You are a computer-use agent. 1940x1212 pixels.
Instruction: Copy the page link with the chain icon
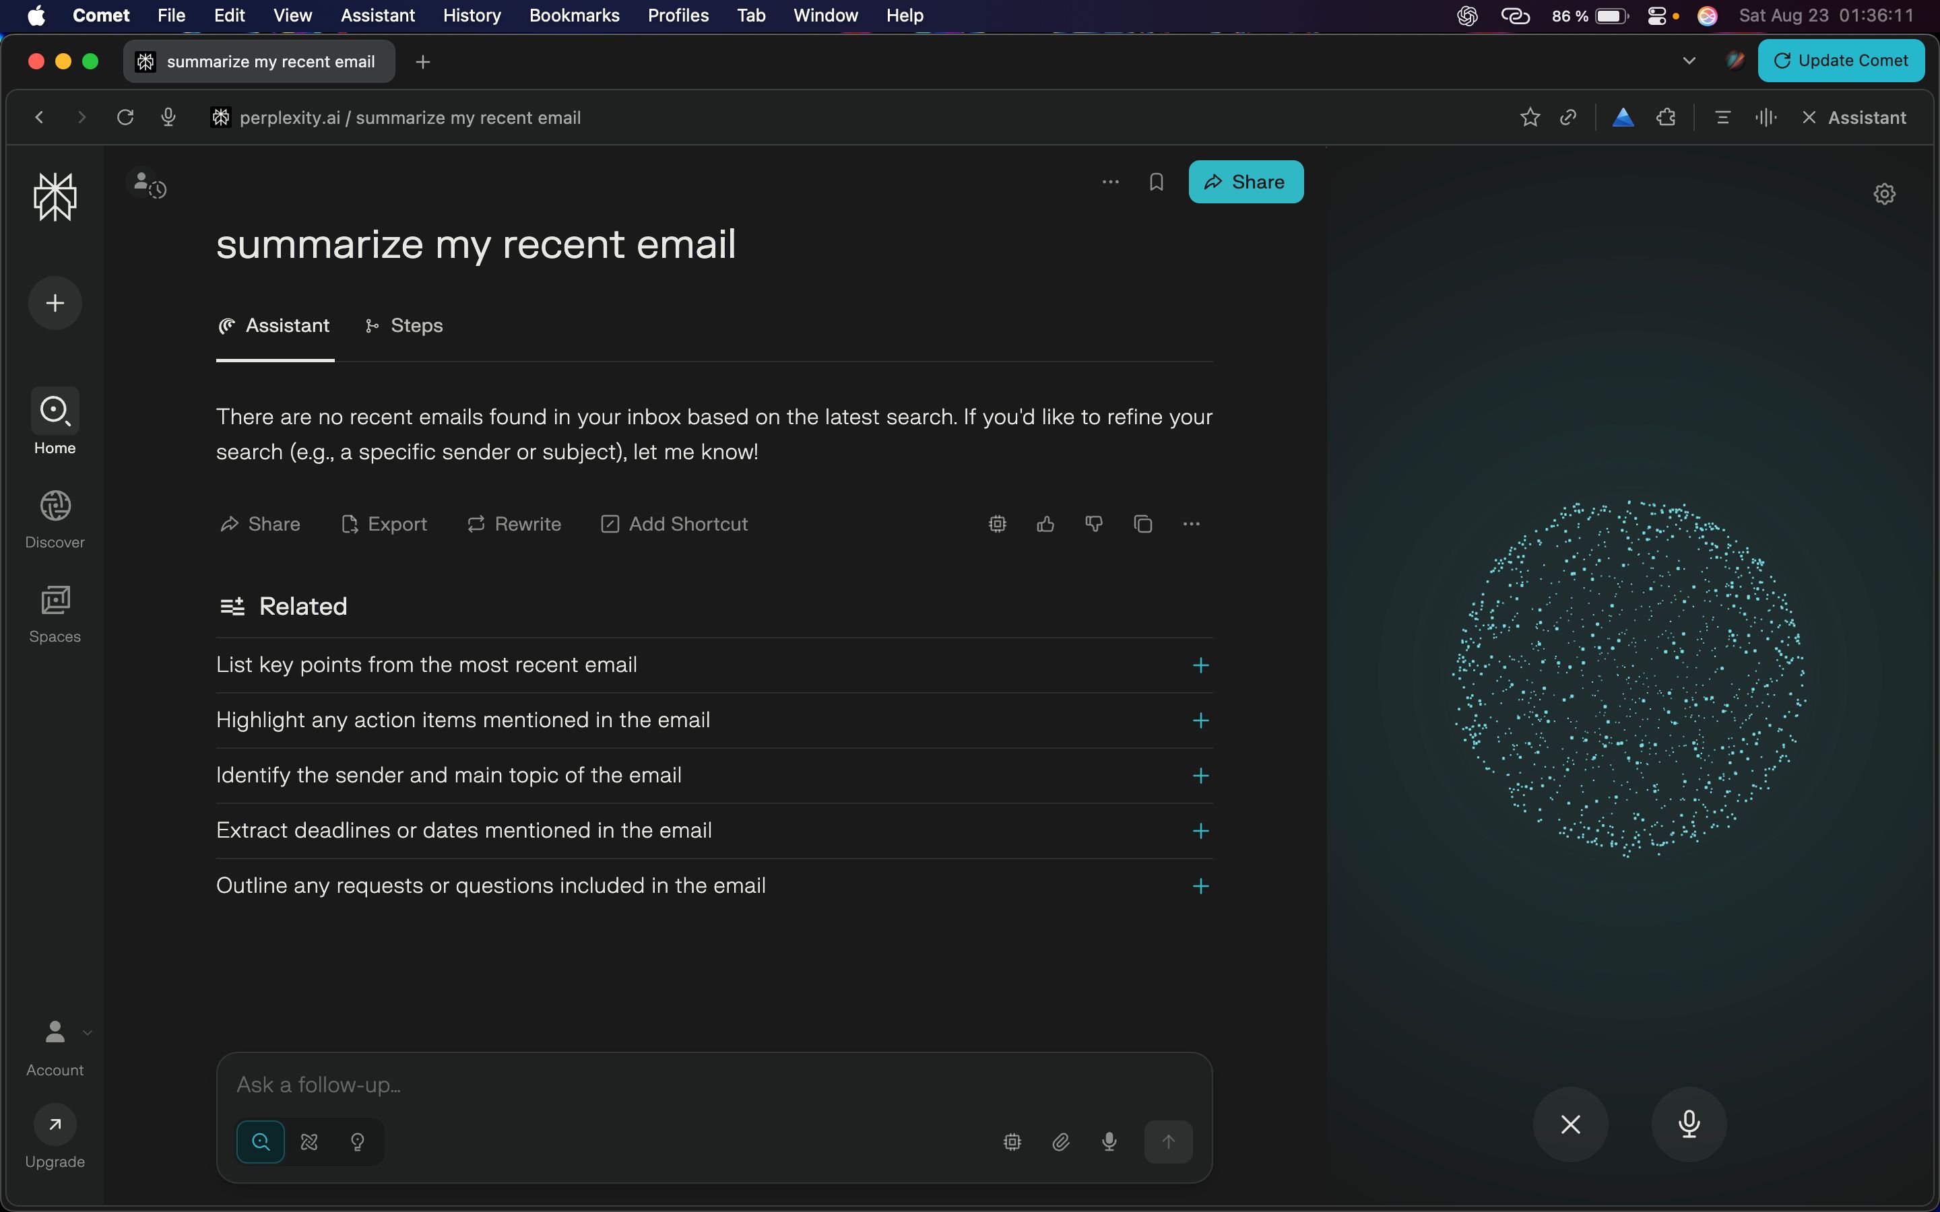pyautogui.click(x=1568, y=118)
